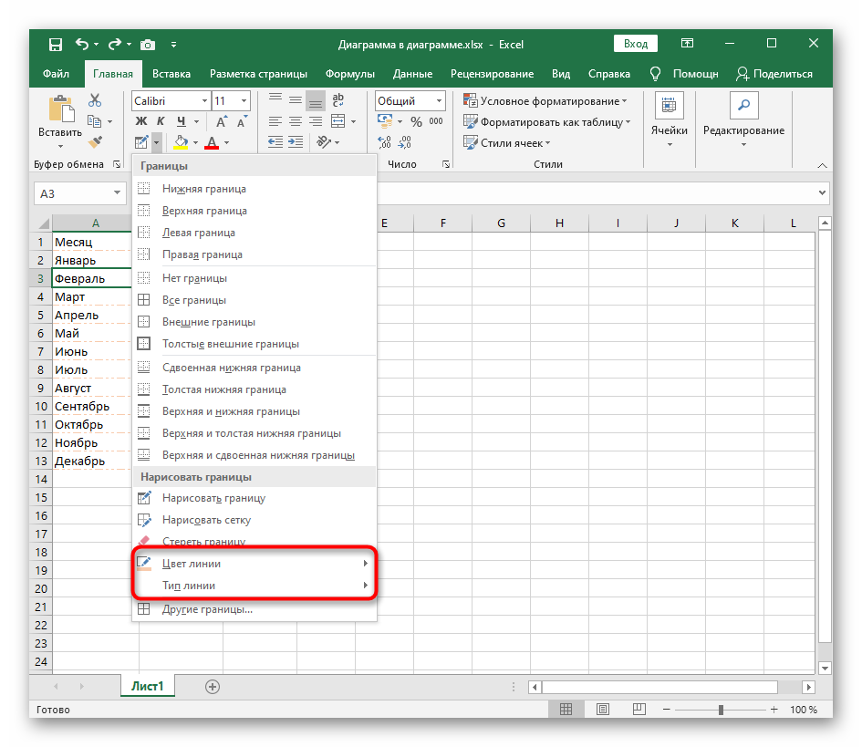Click the increase font size icon
Viewport: 862px width, 747px height.
pyautogui.click(x=221, y=121)
